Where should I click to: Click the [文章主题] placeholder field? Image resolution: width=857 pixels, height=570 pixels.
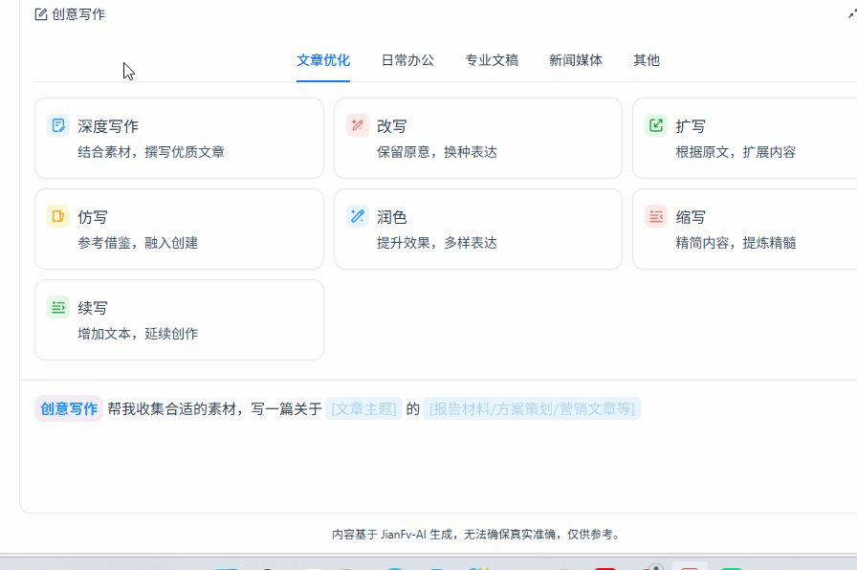pyautogui.click(x=363, y=407)
